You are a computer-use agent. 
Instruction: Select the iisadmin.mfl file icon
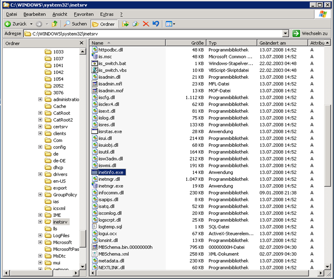coord(95,84)
